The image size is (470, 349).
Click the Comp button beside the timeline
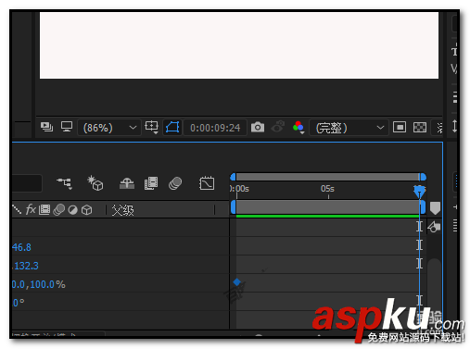(x=434, y=227)
